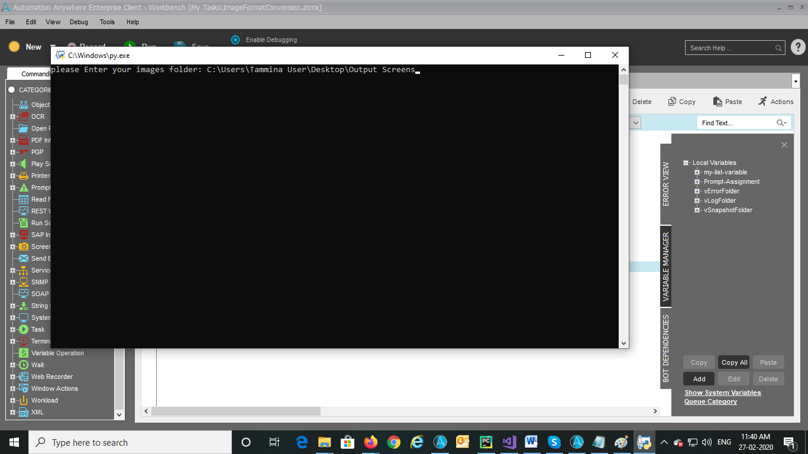This screenshot has height=454, width=808.
Task: Open PyCharm from the taskbar
Action: coord(486,442)
